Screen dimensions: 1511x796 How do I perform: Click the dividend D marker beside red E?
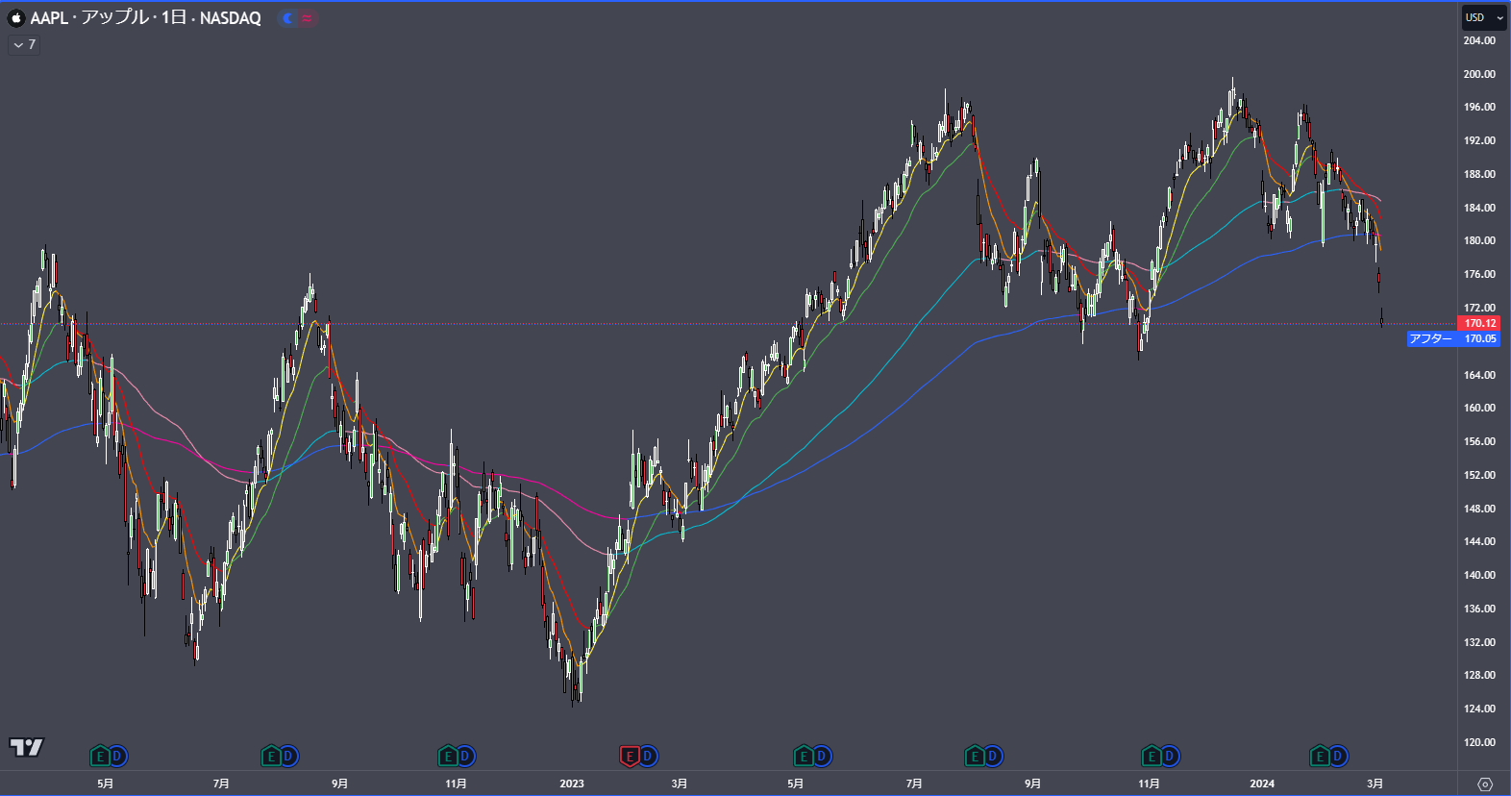tap(648, 757)
